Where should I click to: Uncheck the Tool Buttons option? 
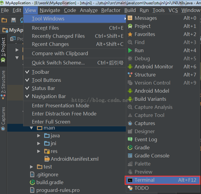75,80
